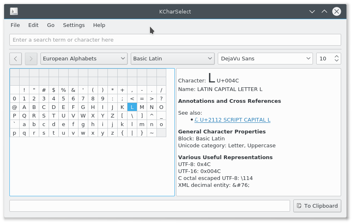This screenshot has height=224, width=353.
Task: Open the Go menu
Action: pos(51,25)
